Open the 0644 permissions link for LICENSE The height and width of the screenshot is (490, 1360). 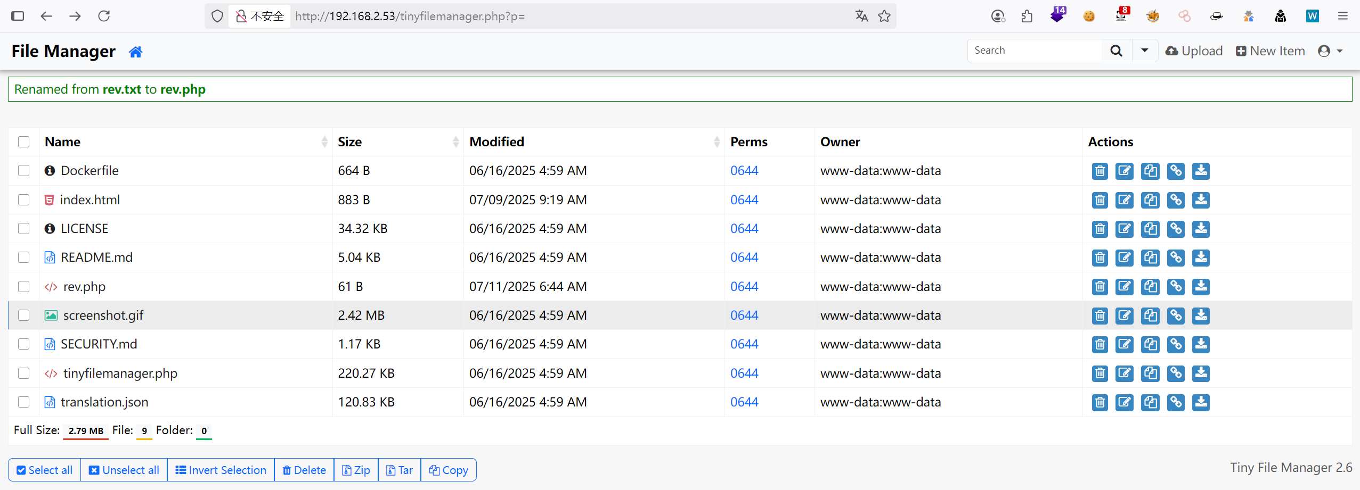pos(744,229)
